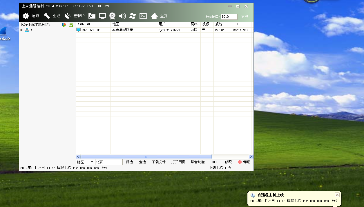Open the audio speaker icon
The height and width of the screenshot is (207, 364).
pyautogui.click(x=122, y=16)
